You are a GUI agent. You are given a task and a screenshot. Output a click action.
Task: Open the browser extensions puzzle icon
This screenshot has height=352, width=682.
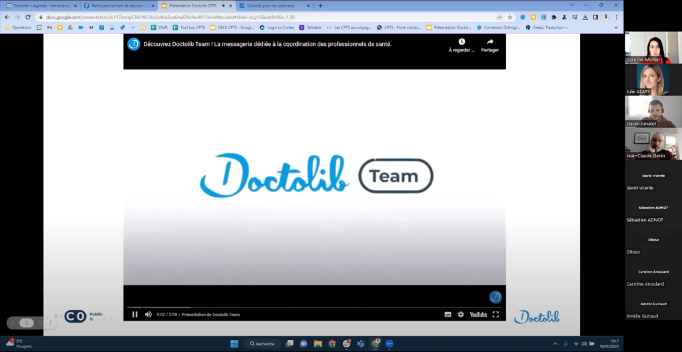(553, 17)
